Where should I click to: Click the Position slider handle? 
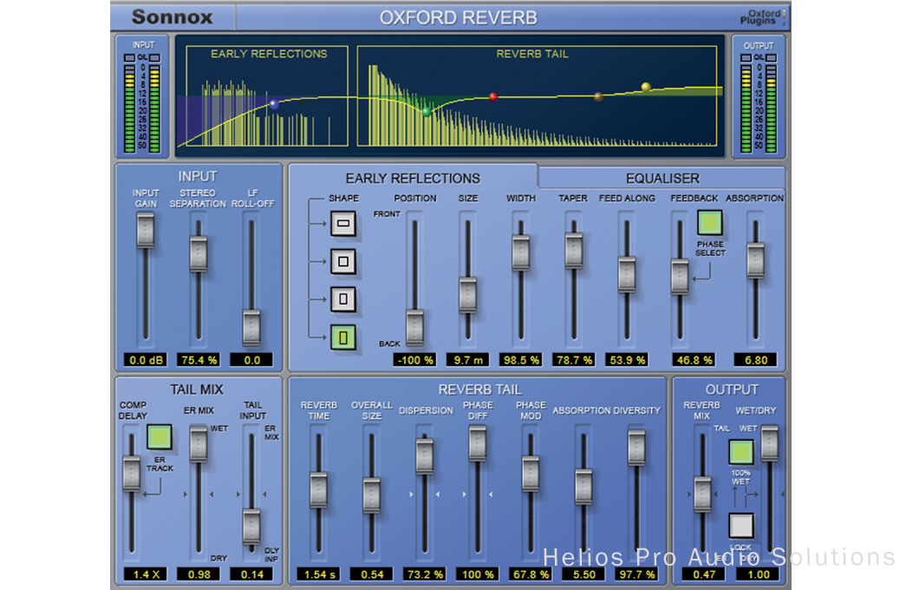414,327
